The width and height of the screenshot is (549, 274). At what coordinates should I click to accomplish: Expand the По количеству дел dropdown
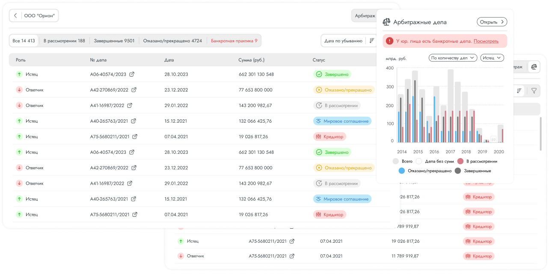(453, 58)
